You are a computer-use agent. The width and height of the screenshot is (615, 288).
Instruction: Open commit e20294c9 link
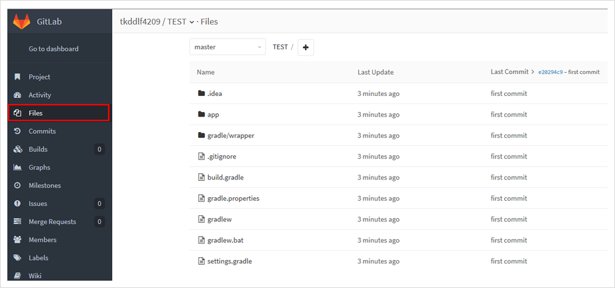coord(551,72)
